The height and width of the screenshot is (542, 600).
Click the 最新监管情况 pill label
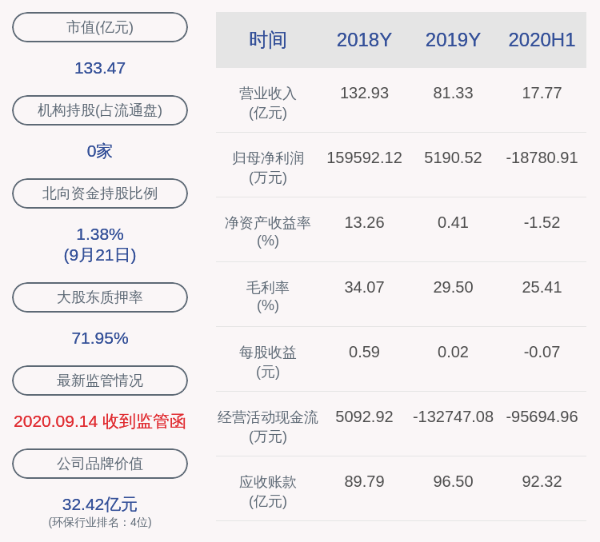[100, 381]
